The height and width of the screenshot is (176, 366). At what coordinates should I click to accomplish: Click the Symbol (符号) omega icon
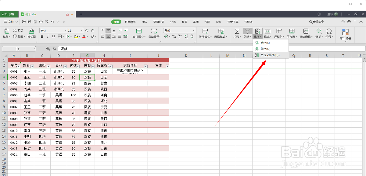pyautogui.click(x=329, y=31)
